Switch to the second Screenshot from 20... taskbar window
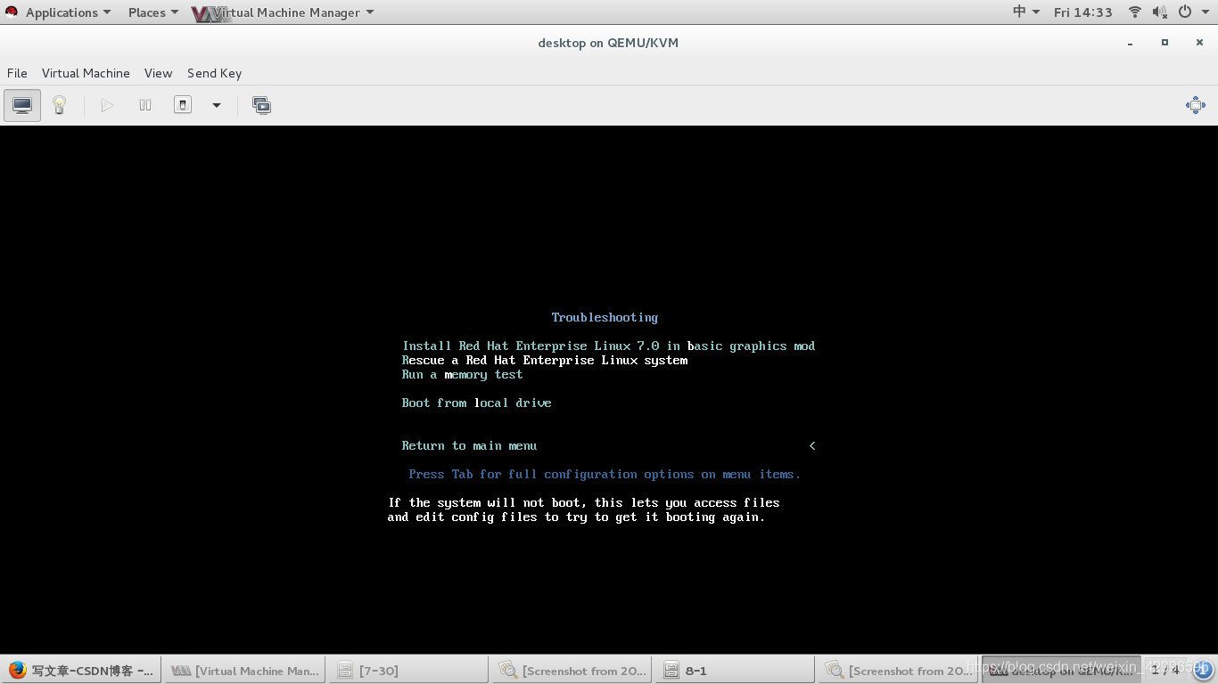The height and width of the screenshot is (684, 1218). coord(897,671)
